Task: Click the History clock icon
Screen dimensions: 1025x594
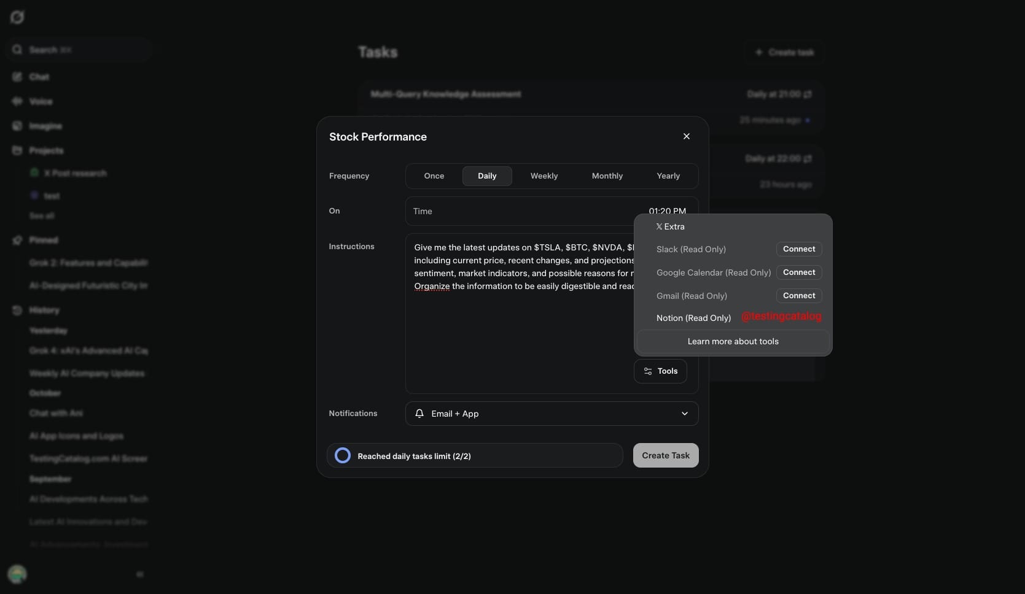Action: [17, 310]
